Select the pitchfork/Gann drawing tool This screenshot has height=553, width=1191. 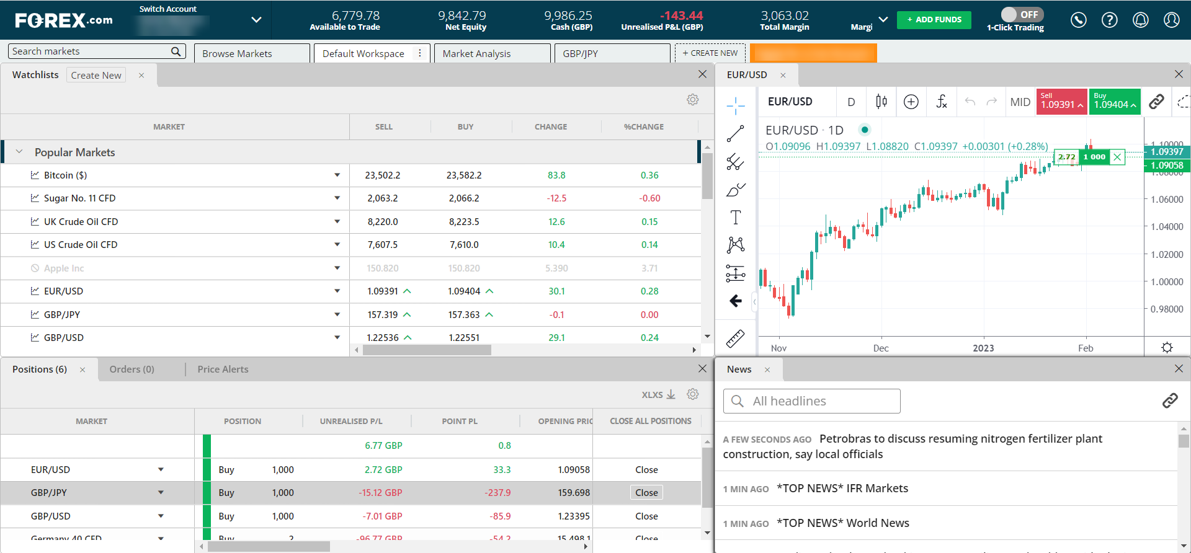(736, 162)
